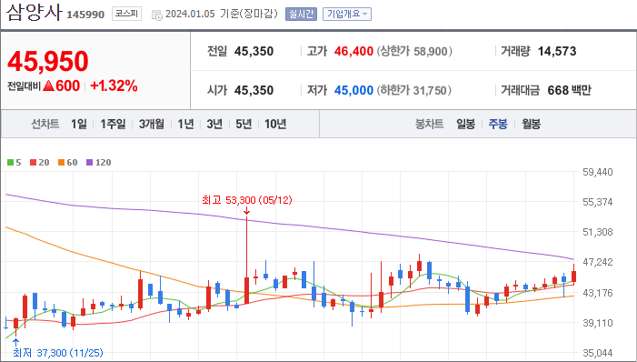Click the 최고 53,300 (05/12) chart marker

[247, 200]
